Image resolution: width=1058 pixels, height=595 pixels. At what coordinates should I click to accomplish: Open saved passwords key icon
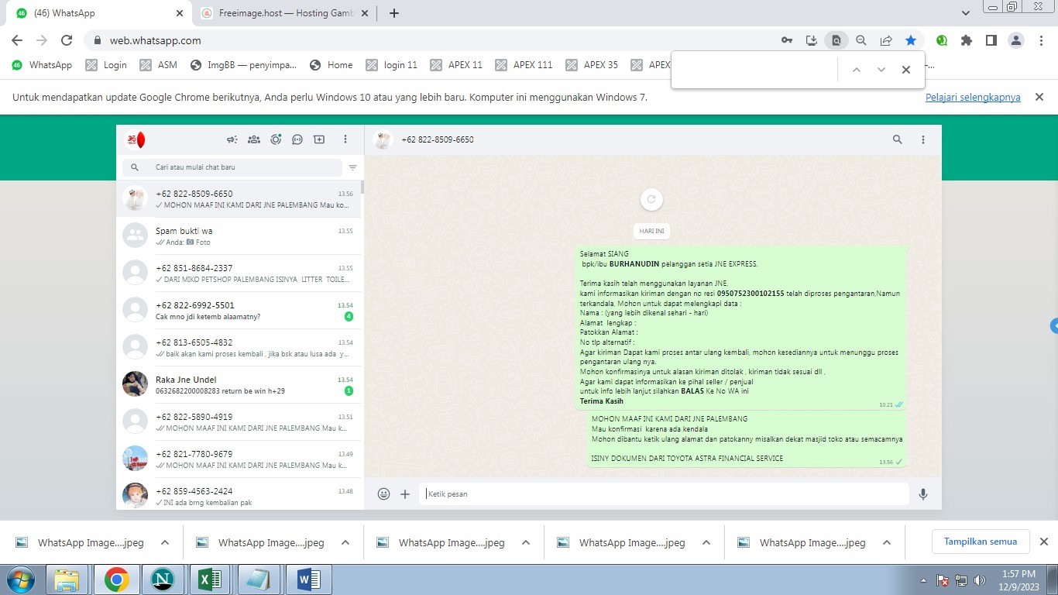click(787, 40)
